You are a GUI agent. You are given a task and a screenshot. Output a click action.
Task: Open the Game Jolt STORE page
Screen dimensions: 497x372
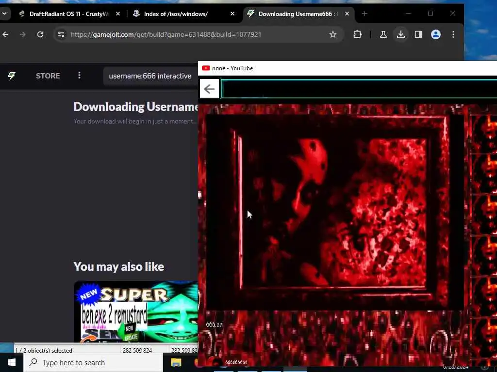coord(48,76)
